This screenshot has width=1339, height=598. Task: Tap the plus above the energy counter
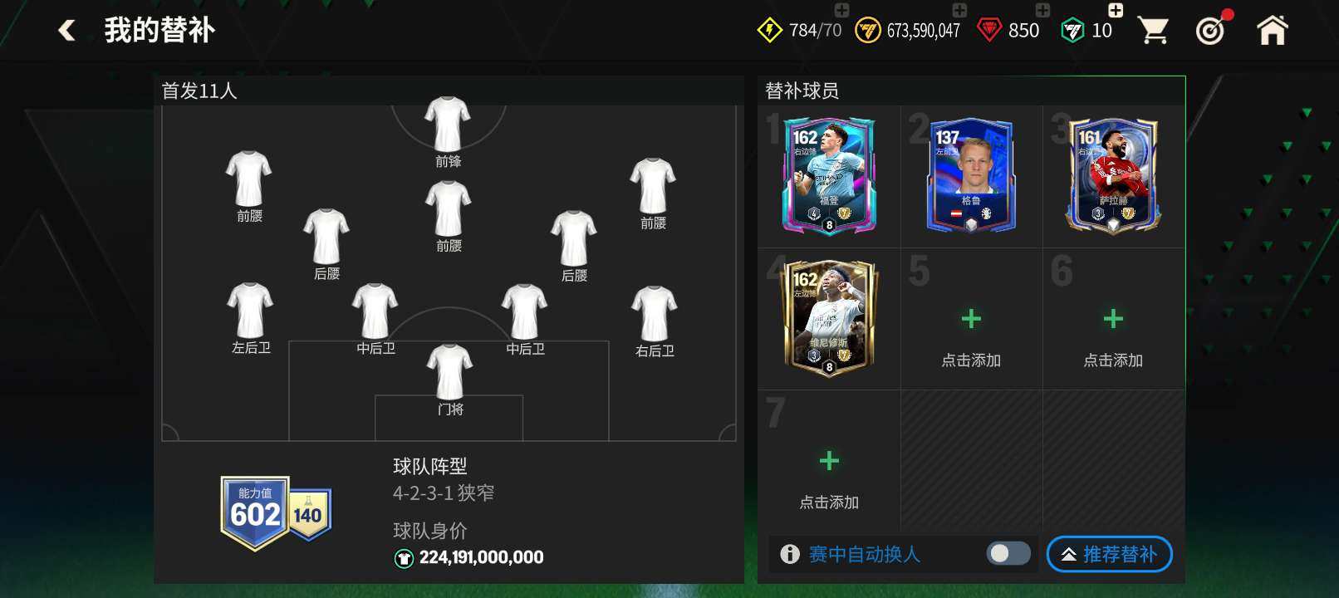pos(841,10)
